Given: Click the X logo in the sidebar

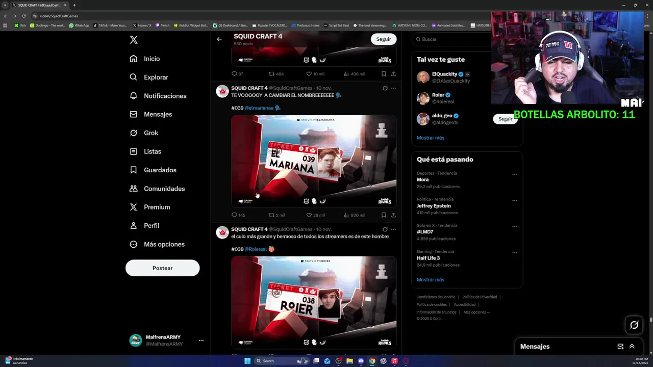Looking at the screenshot, I should (134, 40).
